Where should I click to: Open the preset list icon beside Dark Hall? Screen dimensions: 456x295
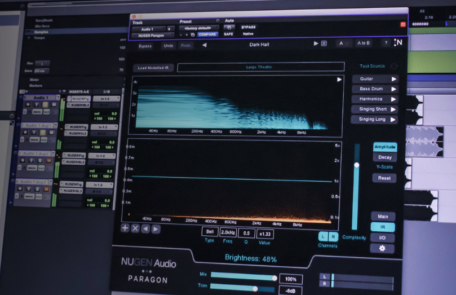coord(324,43)
